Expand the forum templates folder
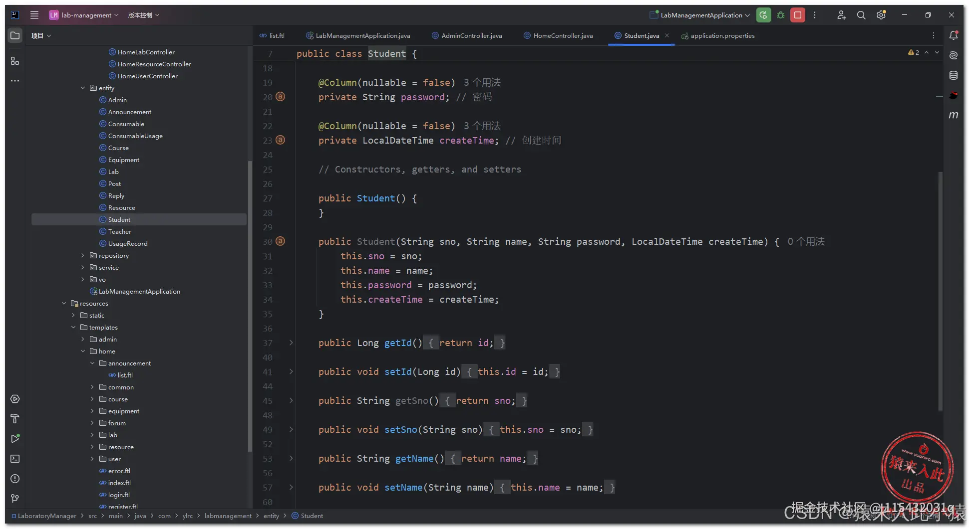 [x=92, y=423]
